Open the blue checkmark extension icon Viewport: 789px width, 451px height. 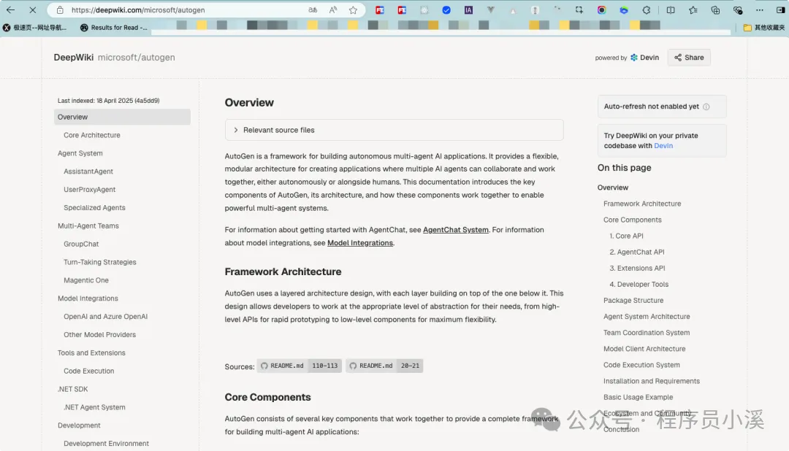point(446,10)
